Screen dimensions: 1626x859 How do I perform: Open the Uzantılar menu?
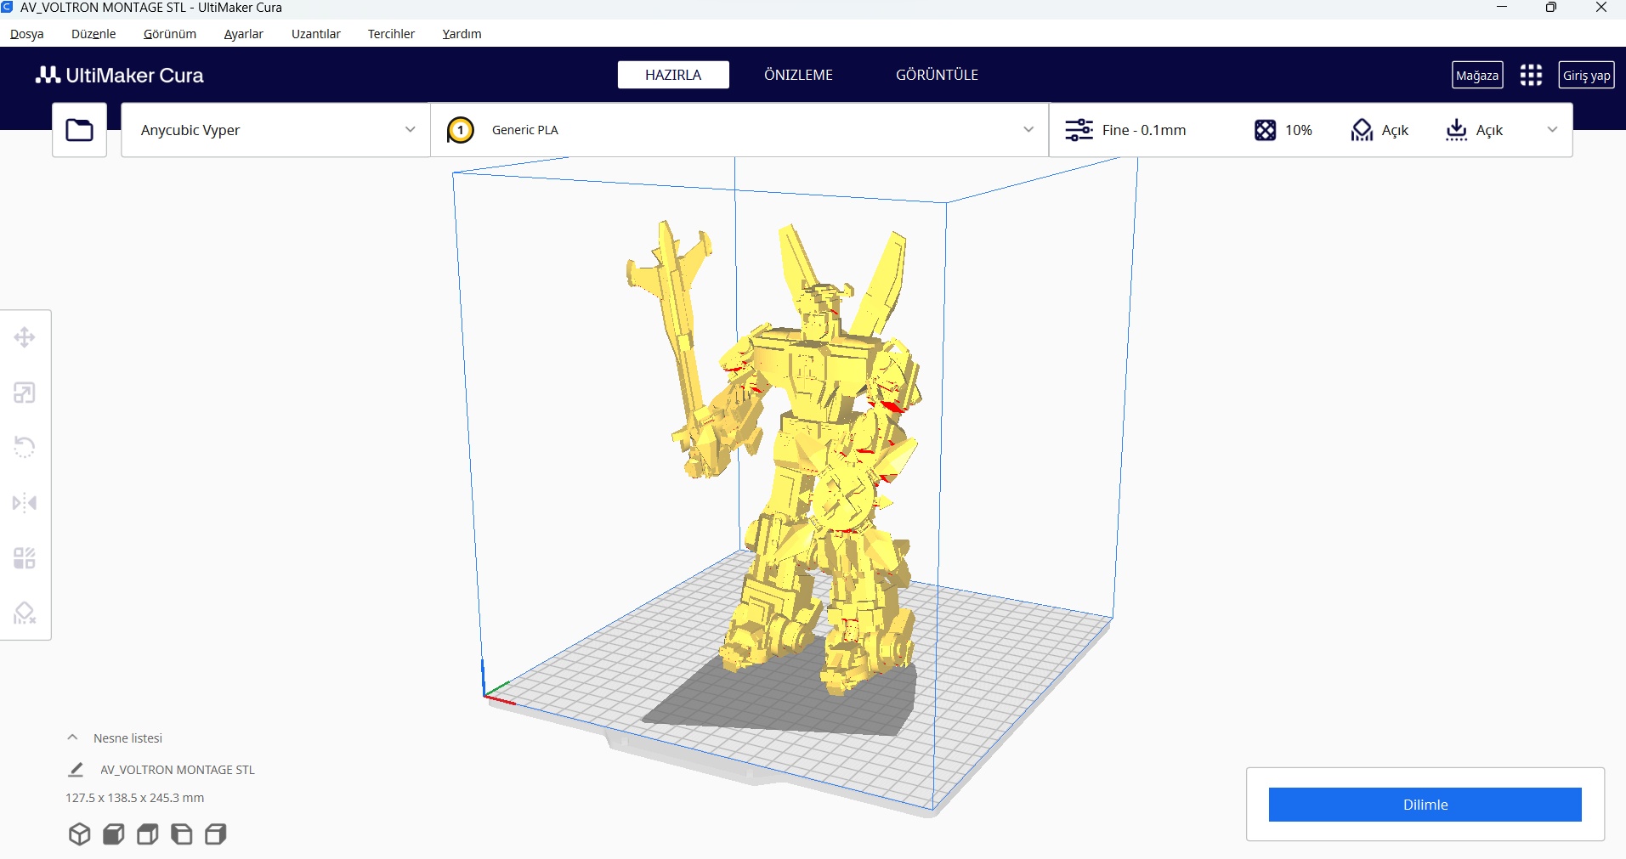point(316,34)
